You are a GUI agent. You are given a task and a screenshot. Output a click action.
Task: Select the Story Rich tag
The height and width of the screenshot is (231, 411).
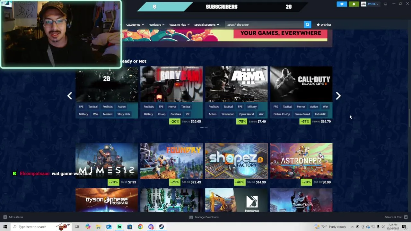(124, 114)
